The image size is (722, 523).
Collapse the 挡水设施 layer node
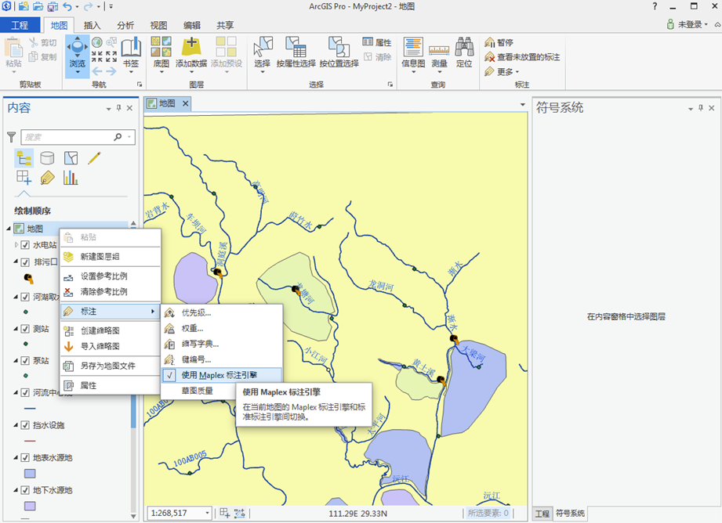click(16, 425)
